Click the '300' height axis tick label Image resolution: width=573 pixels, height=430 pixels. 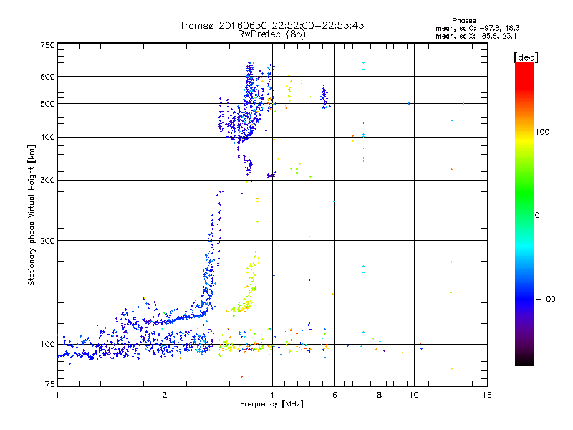(x=47, y=181)
